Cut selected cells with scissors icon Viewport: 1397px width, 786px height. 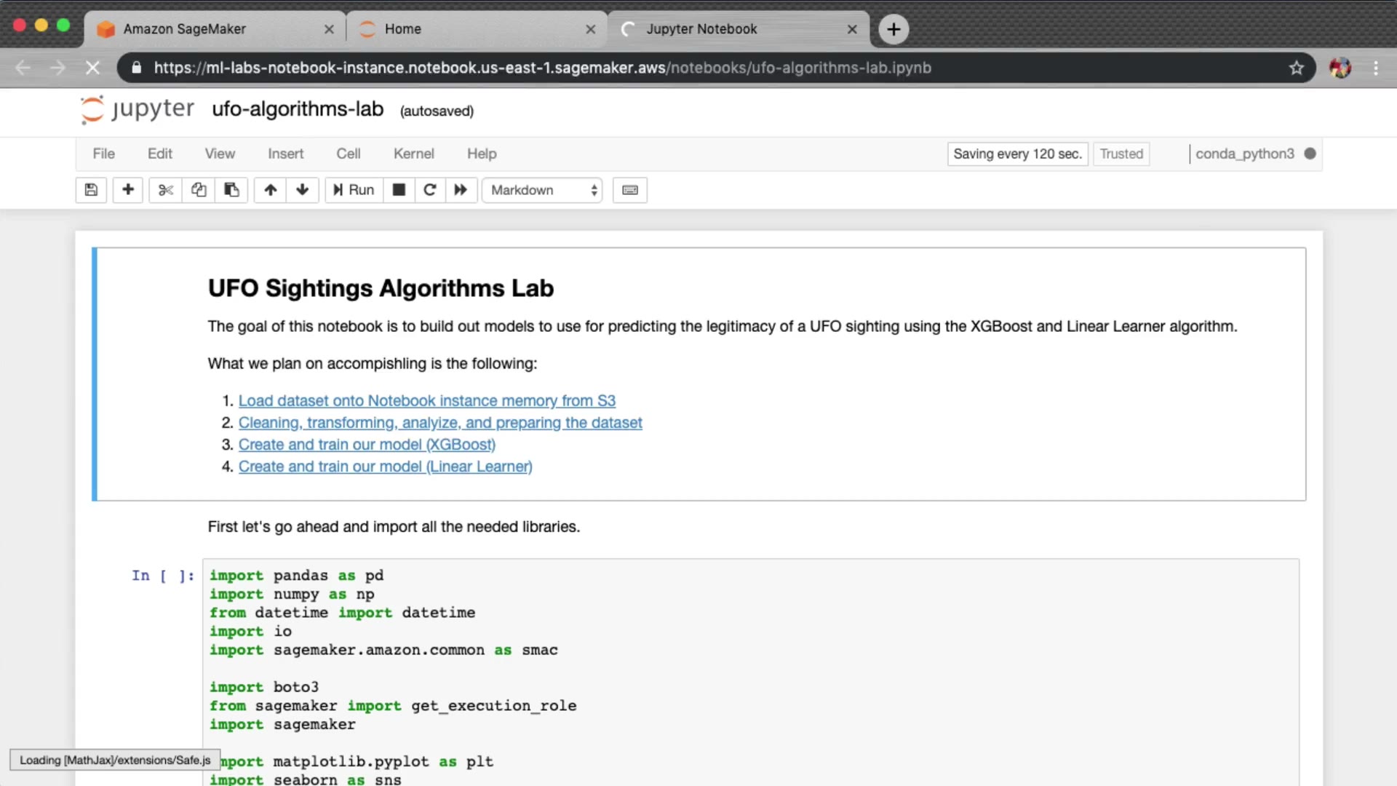(x=166, y=190)
